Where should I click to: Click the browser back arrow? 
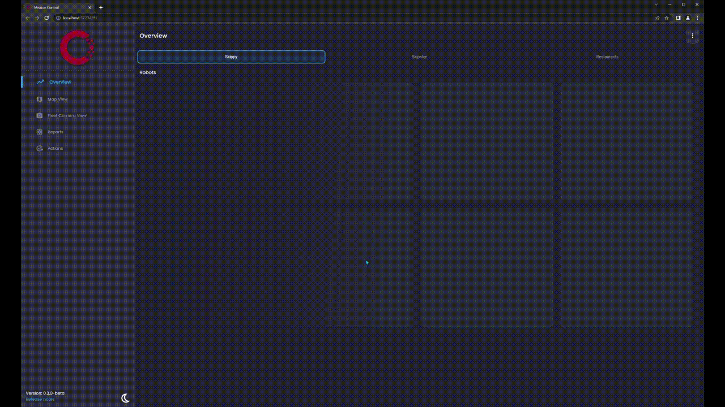click(27, 18)
